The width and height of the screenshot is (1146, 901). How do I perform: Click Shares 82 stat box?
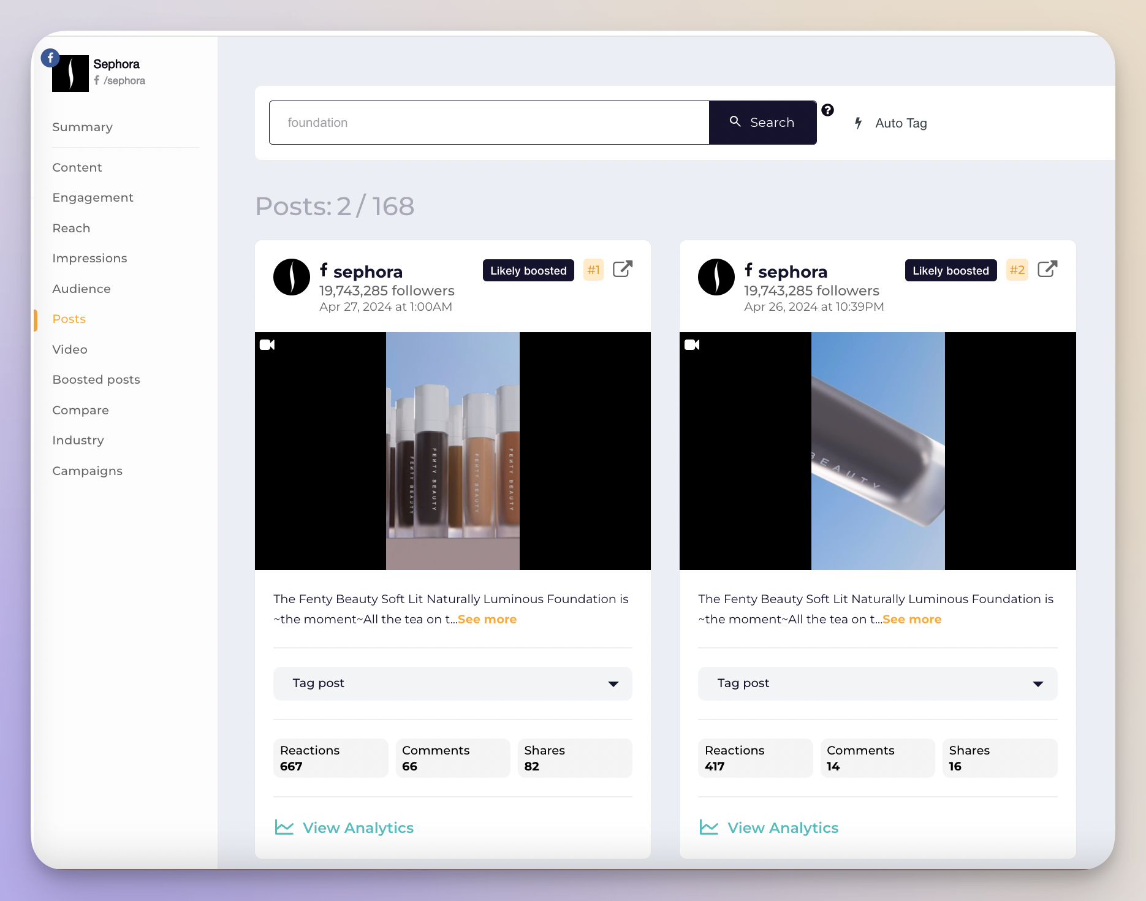pos(575,758)
